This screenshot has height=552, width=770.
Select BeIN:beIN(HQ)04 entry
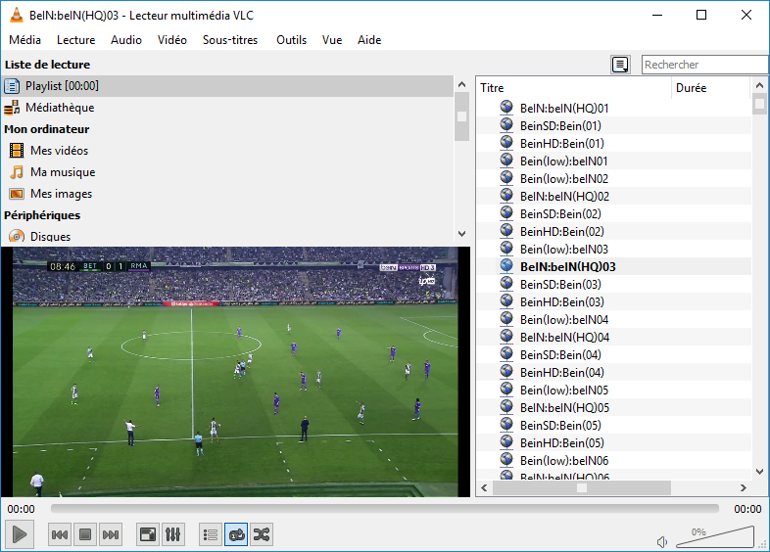coord(614,338)
